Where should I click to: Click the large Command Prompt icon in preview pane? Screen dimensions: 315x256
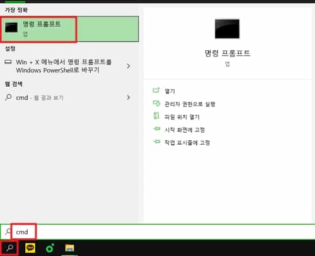point(227,29)
